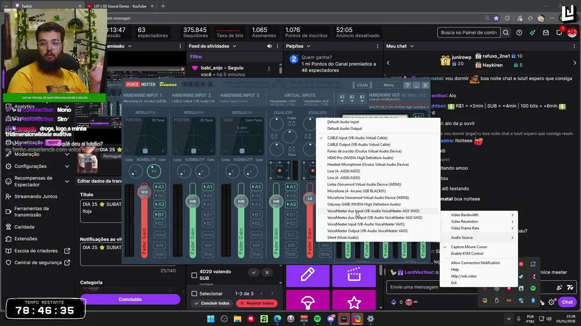Open whispers icon with red badge
This screenshot has width=581, height=326.
559,33
